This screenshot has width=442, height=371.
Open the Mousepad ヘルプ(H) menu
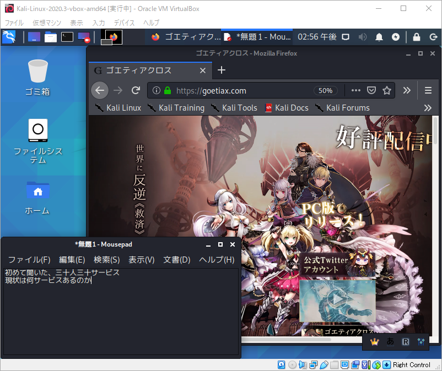click(x=217, y=259)
